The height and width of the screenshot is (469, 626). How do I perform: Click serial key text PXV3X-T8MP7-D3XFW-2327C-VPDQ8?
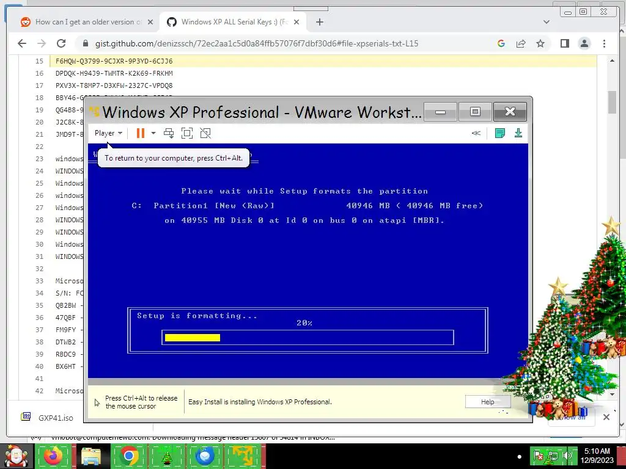[114, 85]
